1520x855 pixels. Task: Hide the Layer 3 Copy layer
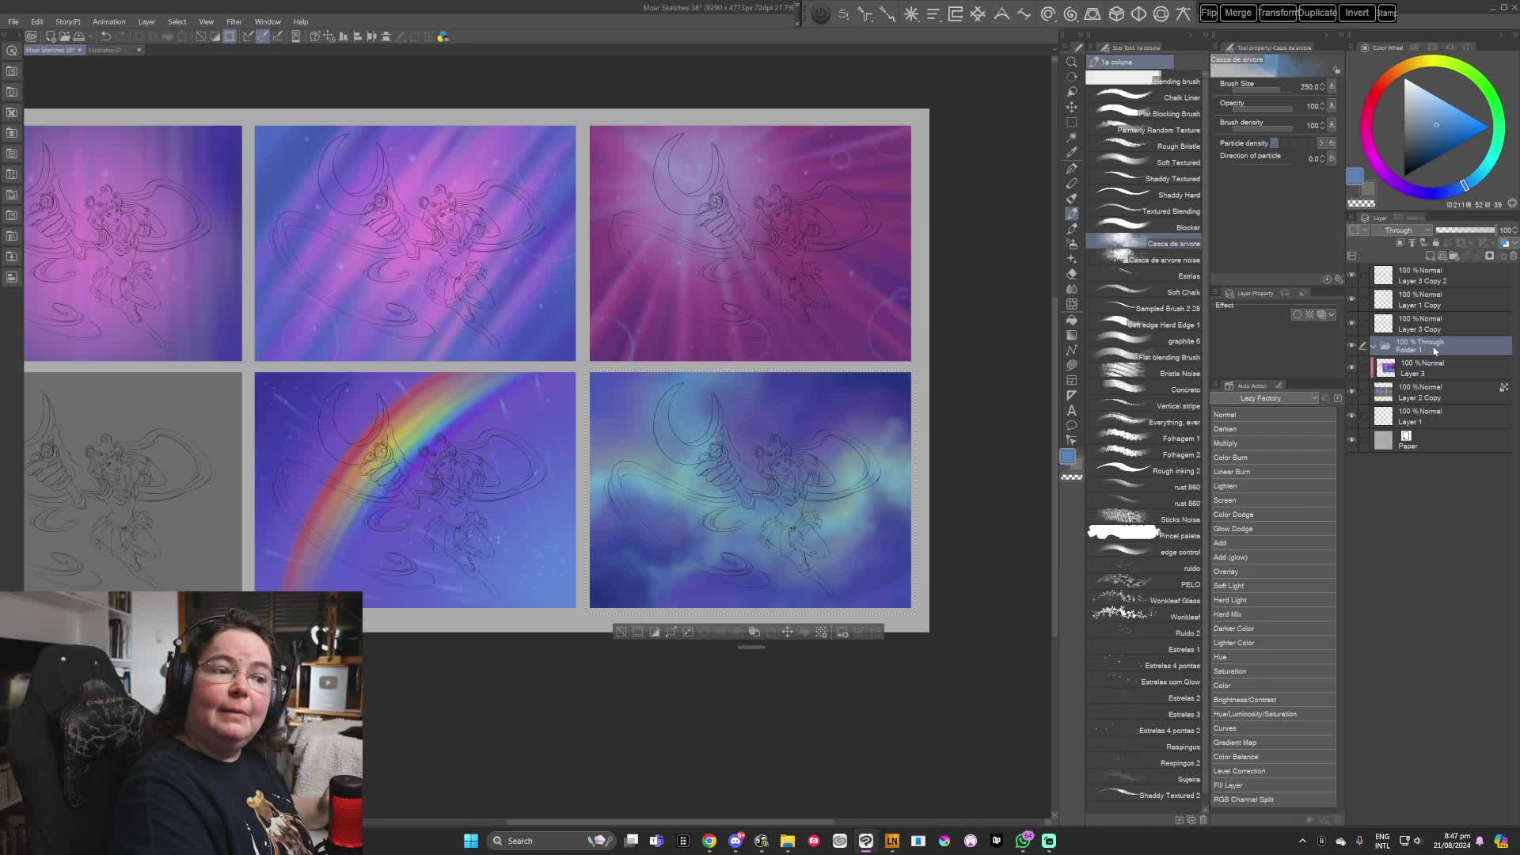[1351, 324]
